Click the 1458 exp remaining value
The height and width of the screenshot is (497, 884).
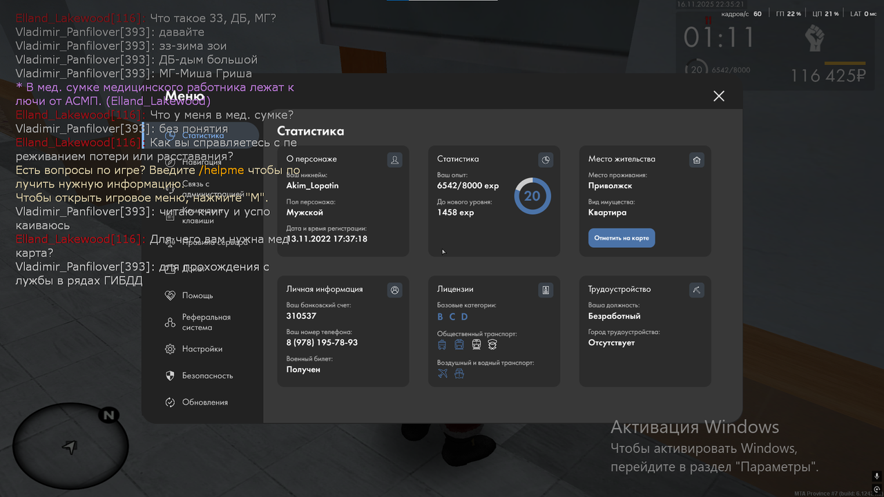(x=456, y=213)
